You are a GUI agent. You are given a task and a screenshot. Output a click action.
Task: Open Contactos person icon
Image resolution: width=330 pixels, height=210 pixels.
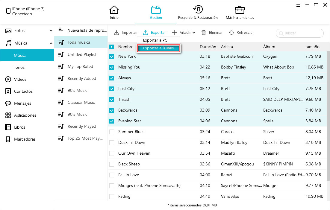click(8, 91)
